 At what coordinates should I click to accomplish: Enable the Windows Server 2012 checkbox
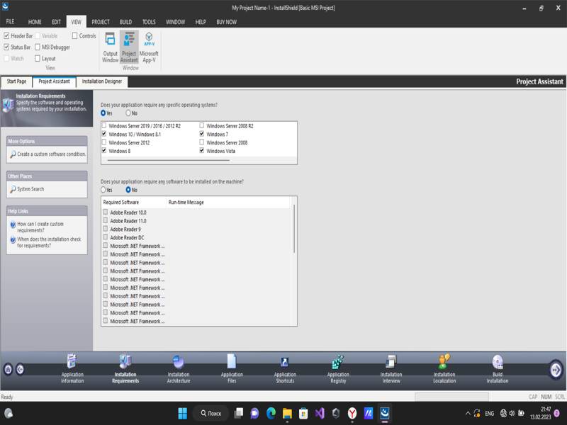(105, 142)
